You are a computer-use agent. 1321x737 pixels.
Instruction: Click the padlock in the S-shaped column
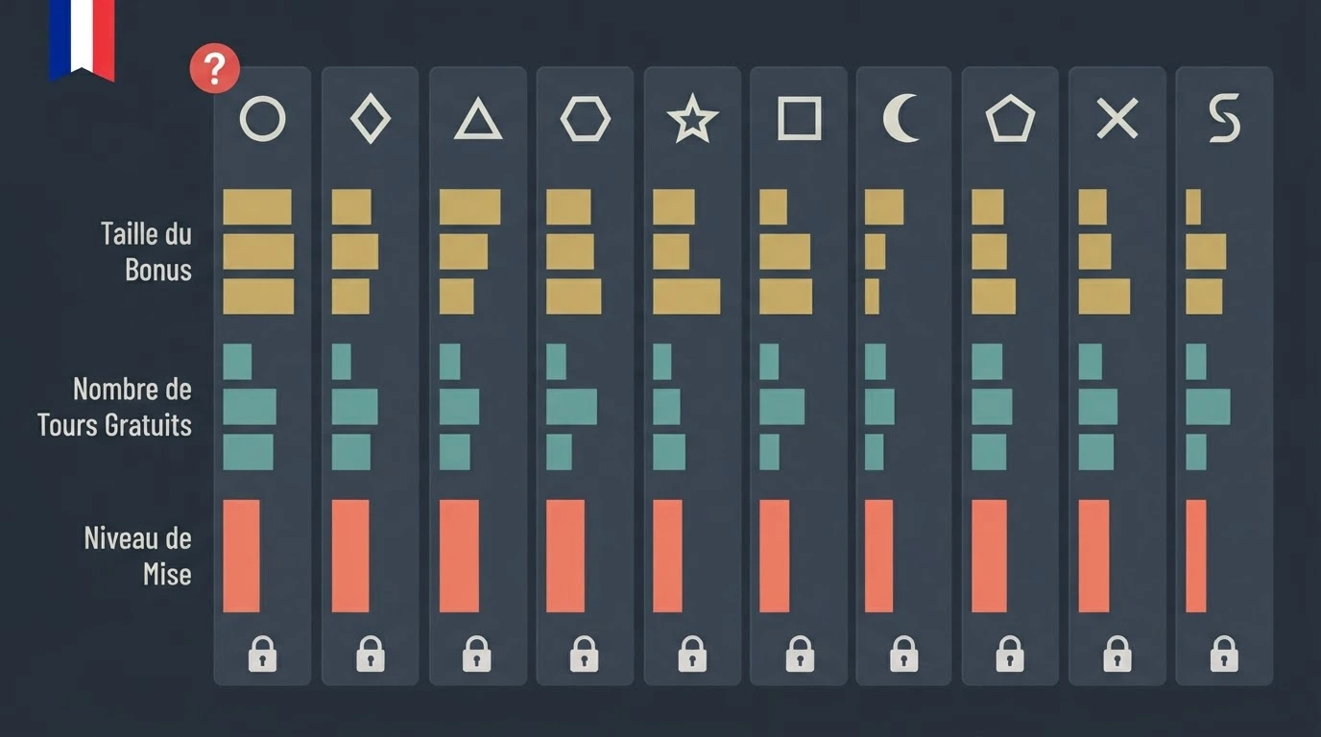click(1224, 654)
